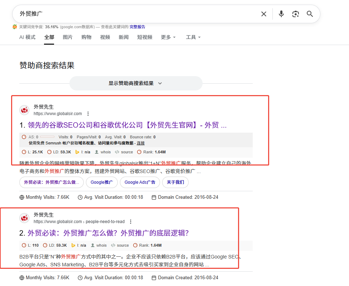Click the 外贸先生 favicon of result 1
Viewport: 349px width, 286px height.
[24, 110]
